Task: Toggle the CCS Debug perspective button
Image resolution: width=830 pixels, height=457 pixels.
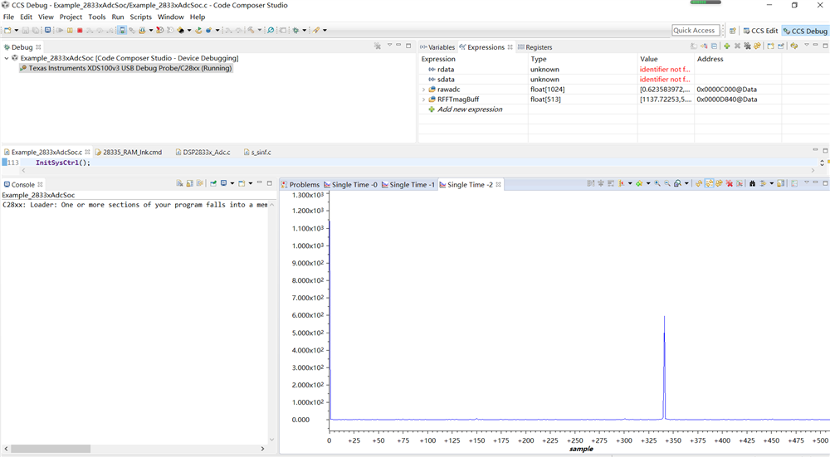Action: coord(805,31)
